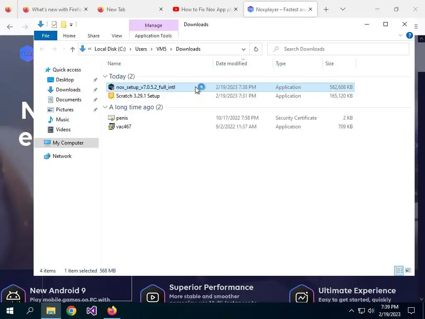Screen dimensions: 425x319
Task: Click the Manage contextual tab
Action: [x=154, y=25]
